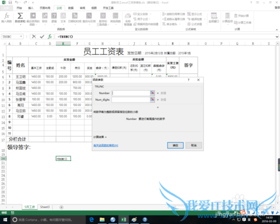
Task: Open the Watch Window
Action: (x=214, y=18)
